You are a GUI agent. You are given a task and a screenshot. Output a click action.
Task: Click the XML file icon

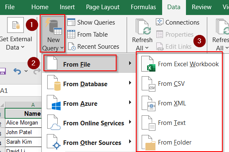click(x=148, y=103)
